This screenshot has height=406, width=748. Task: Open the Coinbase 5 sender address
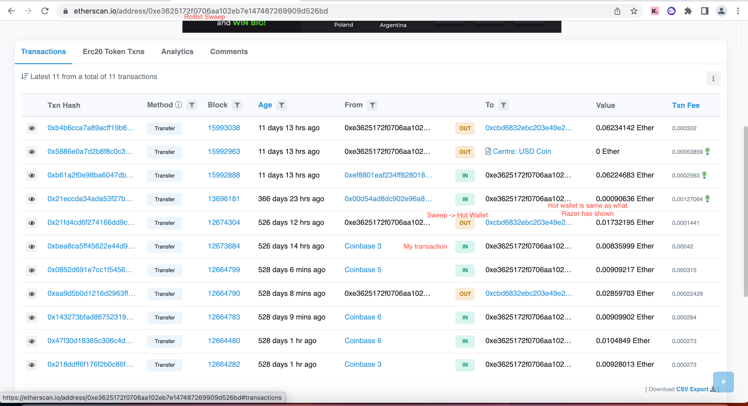(363, 270)
